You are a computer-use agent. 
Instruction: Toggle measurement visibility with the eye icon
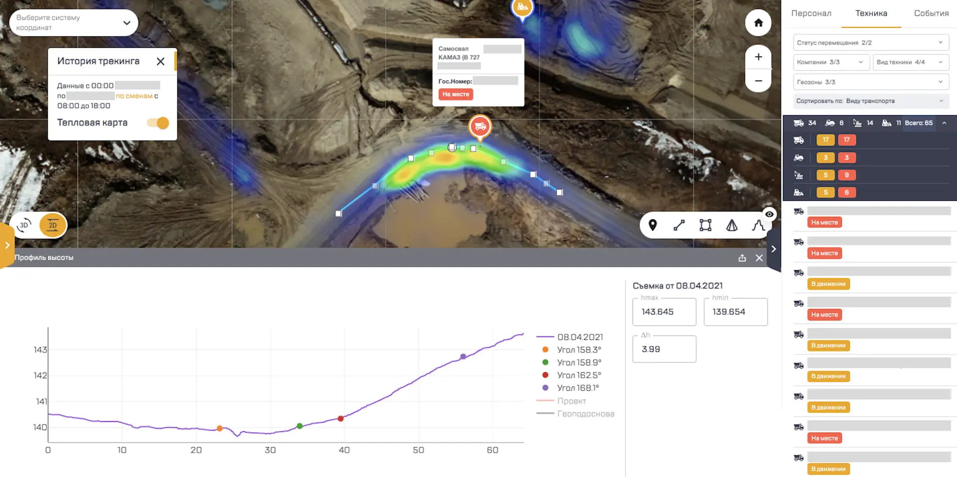tap(770, 214)
